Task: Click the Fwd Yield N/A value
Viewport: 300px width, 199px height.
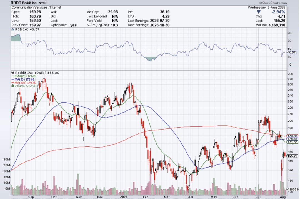Action: (x=115, y=21)
